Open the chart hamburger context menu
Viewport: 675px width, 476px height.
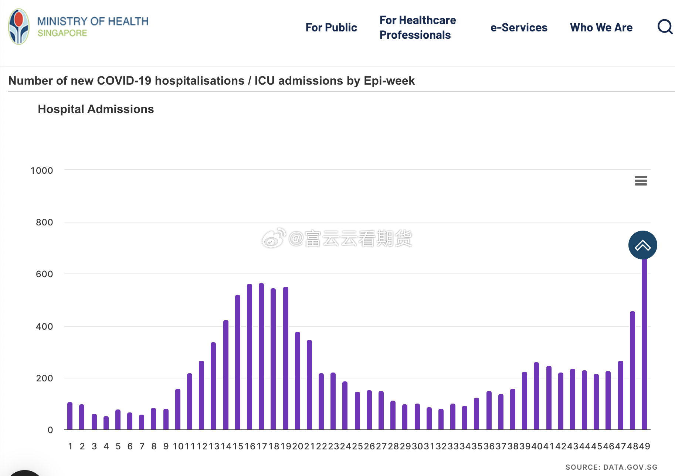tap(641, 181)
